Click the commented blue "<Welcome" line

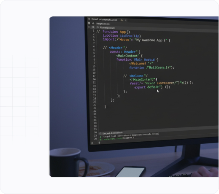click(x=135, y=76)
